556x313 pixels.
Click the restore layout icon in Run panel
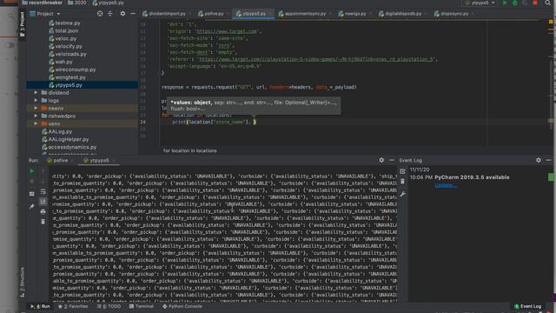[31, 194]
